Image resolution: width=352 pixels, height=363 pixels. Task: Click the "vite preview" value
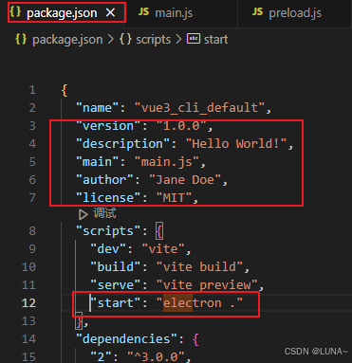pyautogui.click(x=207, y=285)
